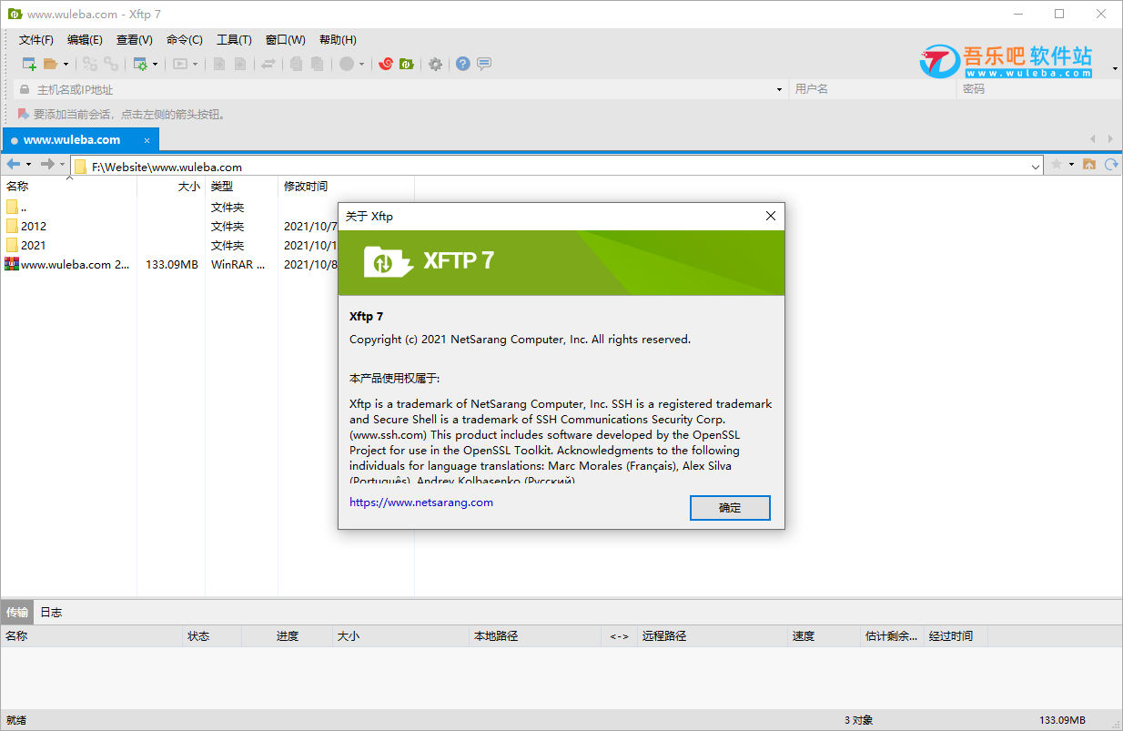Image resolution: width=1123 pixels, height=731 pixels.
Task: Sort files by the 类型 column header
Action: pyautogui.click(x=241, y=186)
